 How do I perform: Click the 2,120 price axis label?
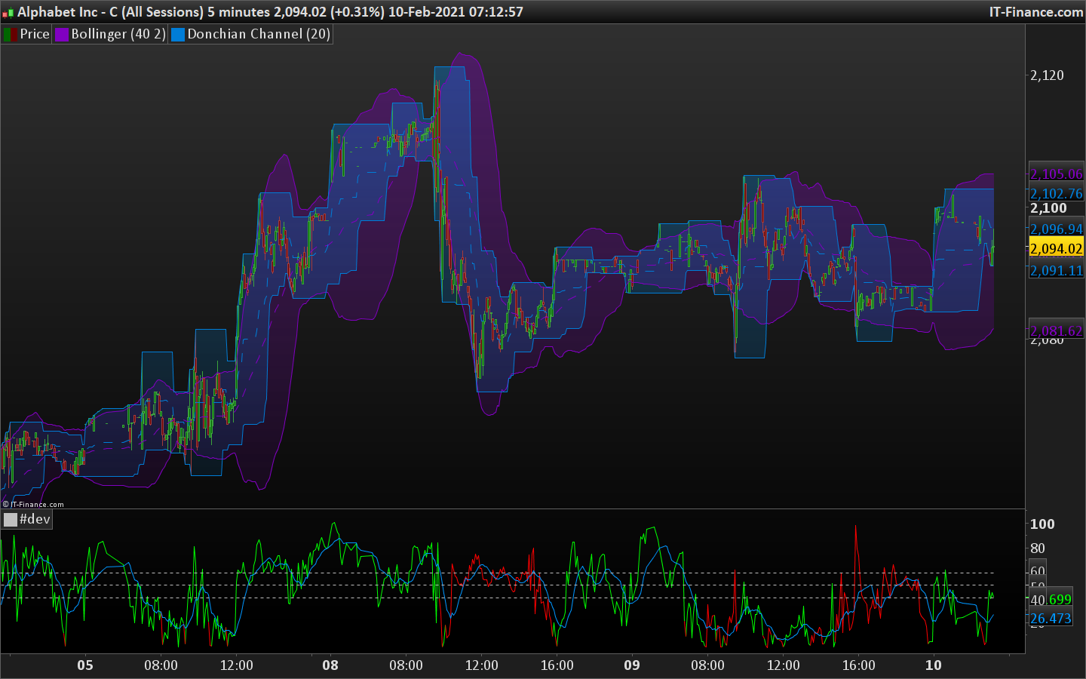point(1047,75)
